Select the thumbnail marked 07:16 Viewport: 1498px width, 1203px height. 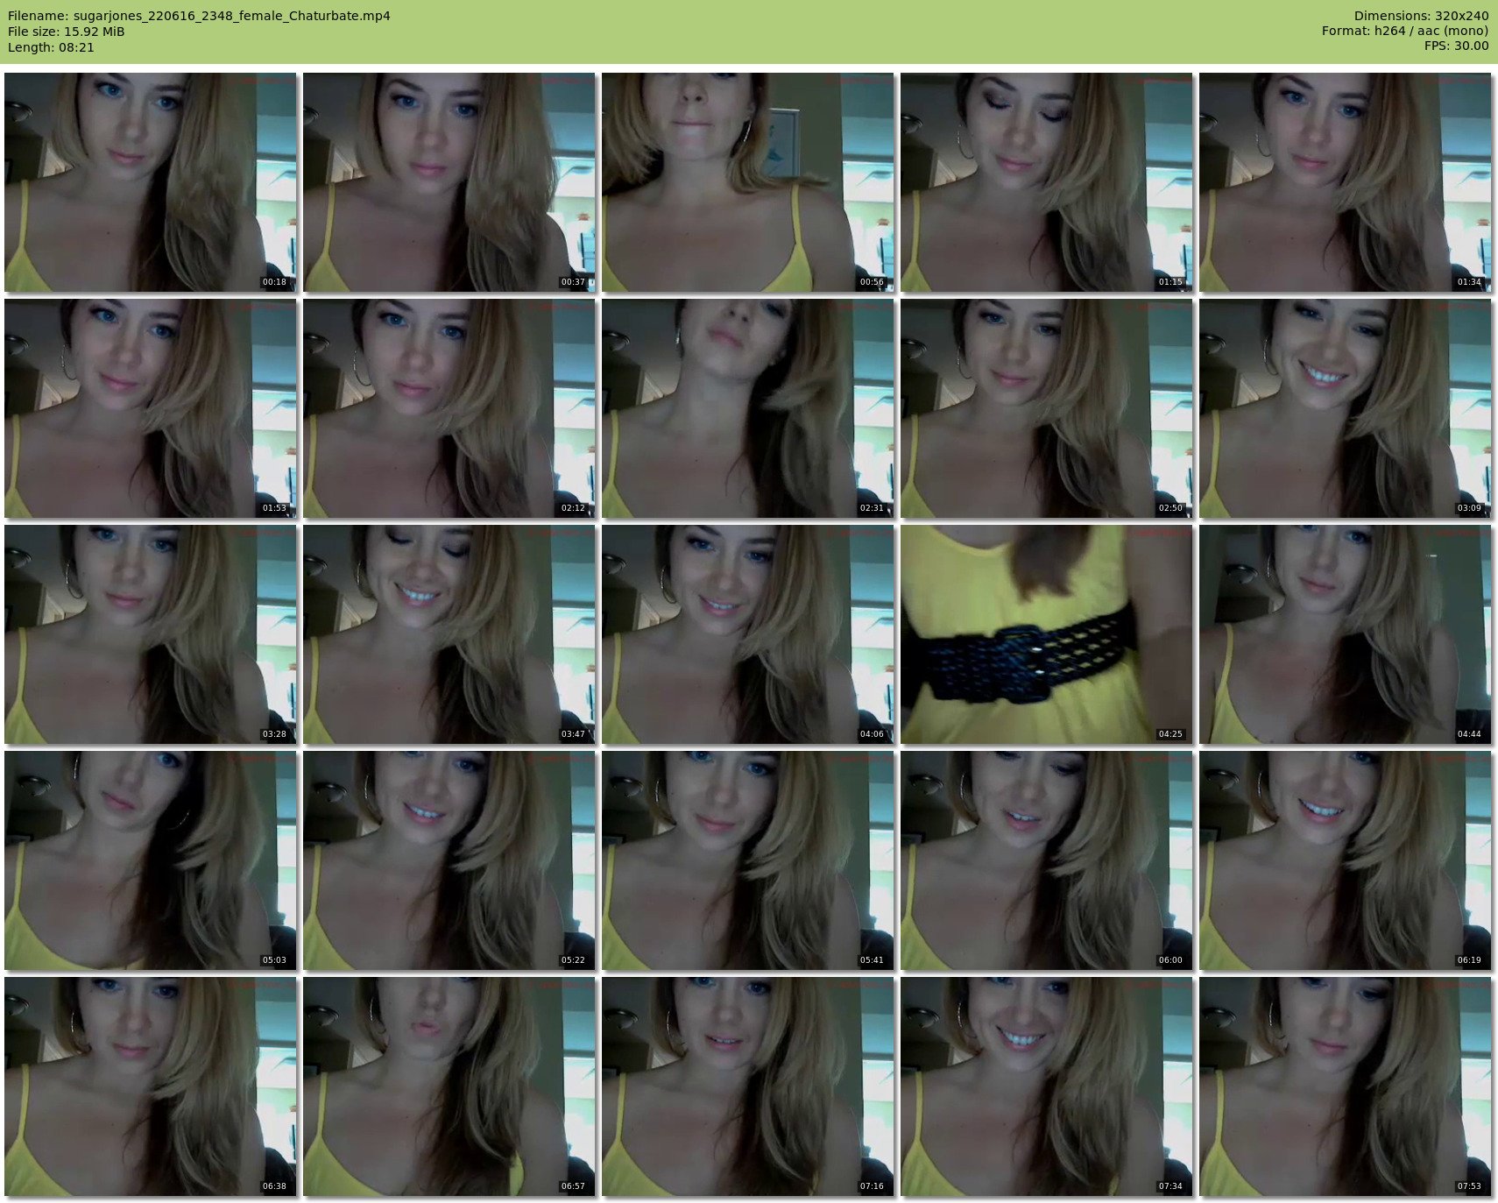pyautogui.click(x=748, y=1086)
